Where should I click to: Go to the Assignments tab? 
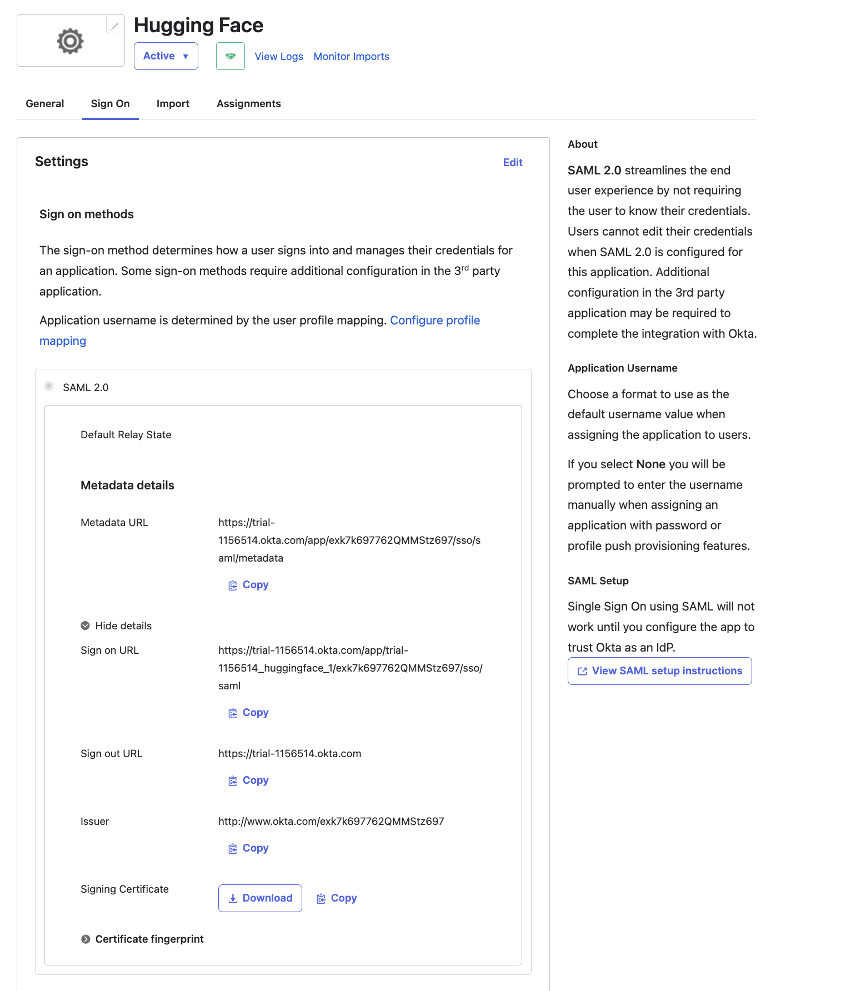click(x=248, y=104)
